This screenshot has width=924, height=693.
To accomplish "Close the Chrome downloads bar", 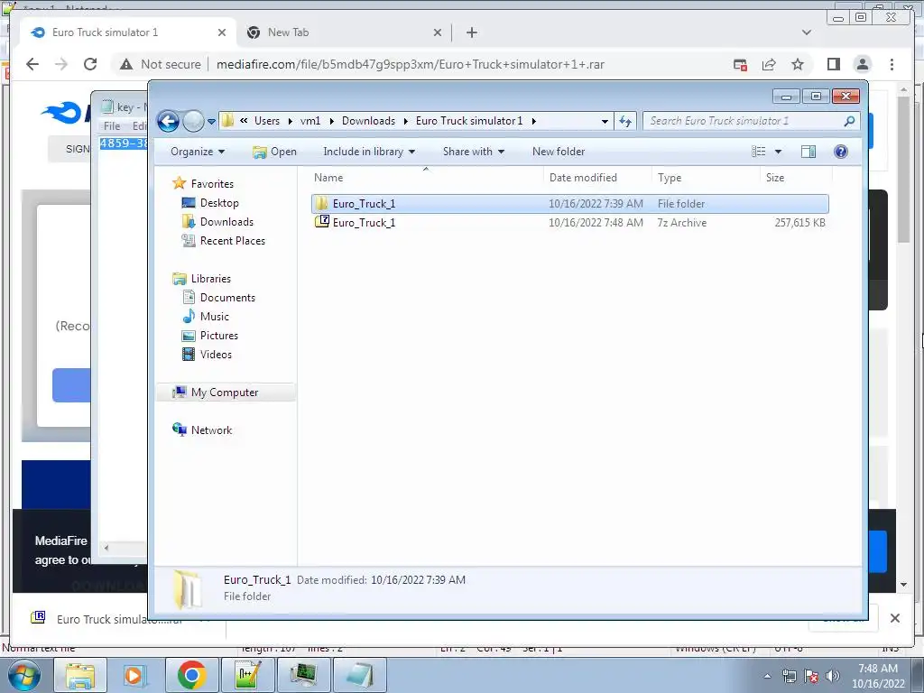I will [x=894, y=618].
